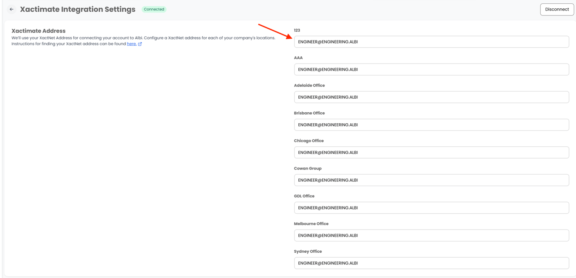Click the Connected status badge
Screen dimensions: 576x278
[154, 9]
